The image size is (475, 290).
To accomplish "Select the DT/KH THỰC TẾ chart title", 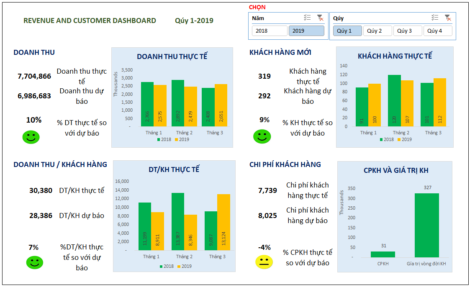I will click(x=174, y=169).
